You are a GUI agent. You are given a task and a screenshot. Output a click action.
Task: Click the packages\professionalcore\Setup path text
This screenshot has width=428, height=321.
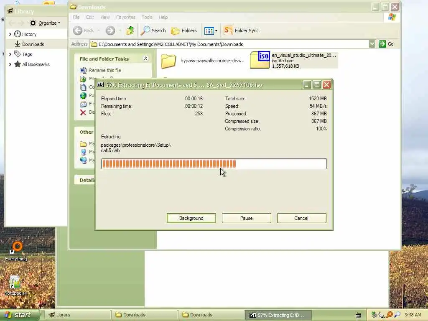(x=136, y=145)
